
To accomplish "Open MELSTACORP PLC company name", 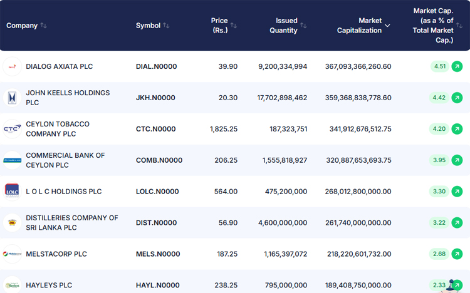I will tap(56, 254).
